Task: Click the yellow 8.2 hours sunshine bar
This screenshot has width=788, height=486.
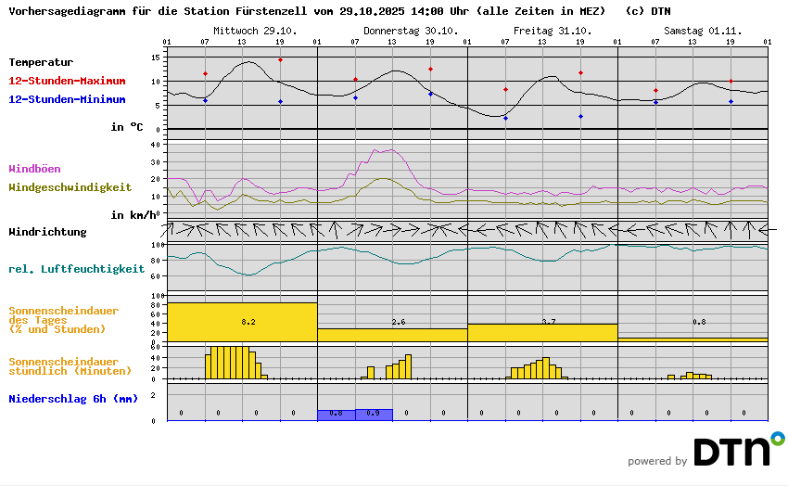Action: point(242,322)
